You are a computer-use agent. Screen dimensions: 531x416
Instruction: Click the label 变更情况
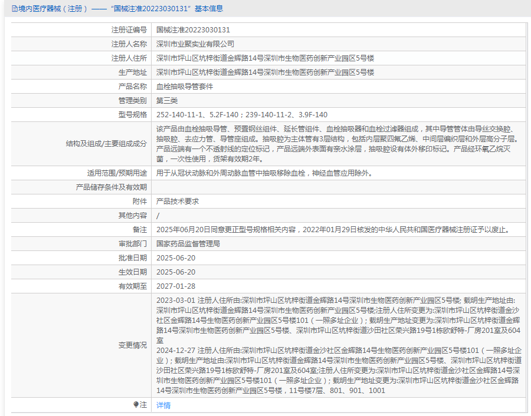tap(132, 345)
